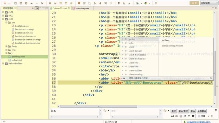Click the 查找 find button

[x=173, y=111]
